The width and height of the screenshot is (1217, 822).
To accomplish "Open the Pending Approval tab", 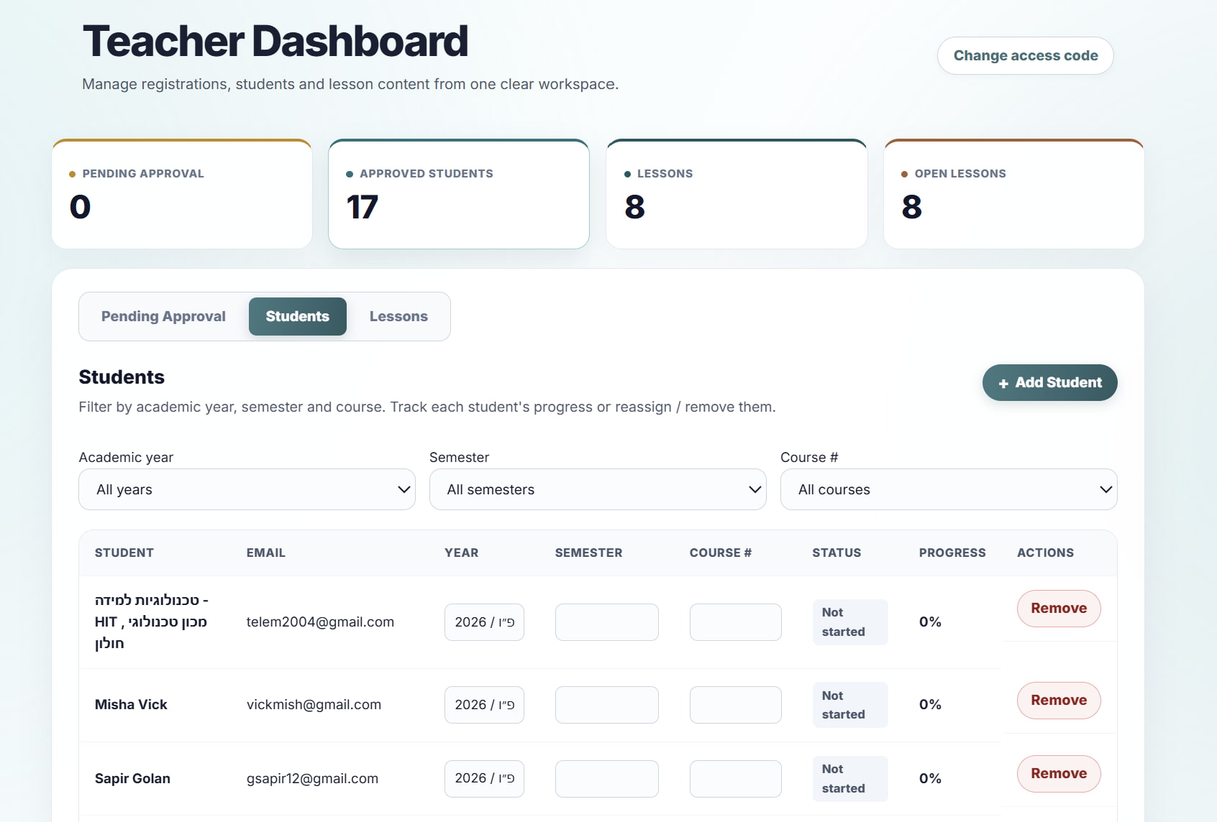I will point(163,316).
